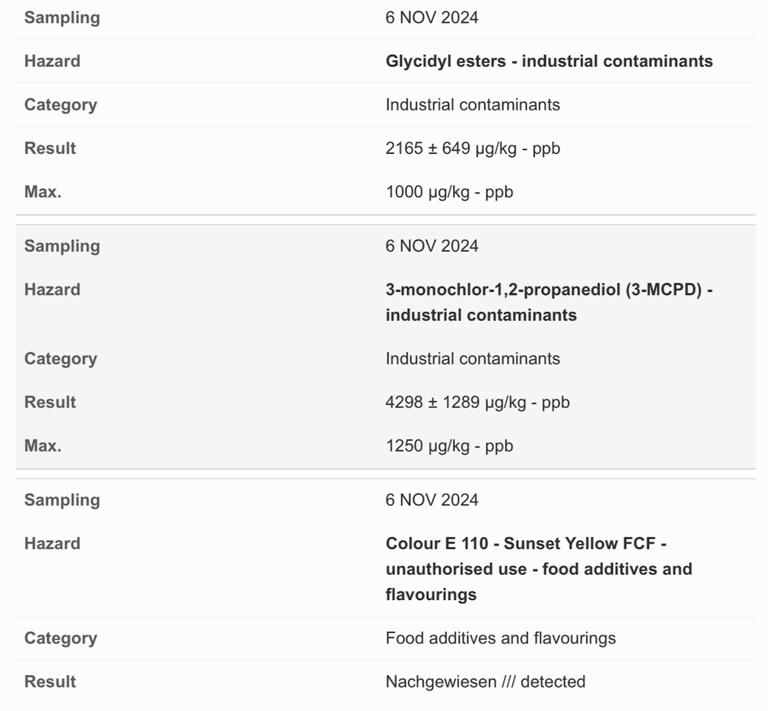This screenshot has width=768, height=711.
Task: Click the result value 4298 ± 1289 µg/kg
Action: (477, 402)
